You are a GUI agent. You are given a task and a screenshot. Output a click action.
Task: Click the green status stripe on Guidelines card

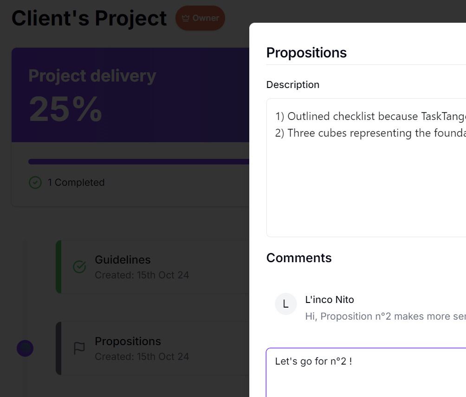(58, 267)
